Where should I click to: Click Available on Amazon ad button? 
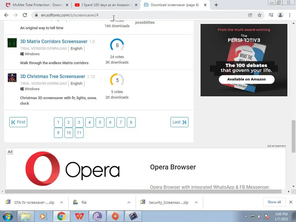pos(247,79)
